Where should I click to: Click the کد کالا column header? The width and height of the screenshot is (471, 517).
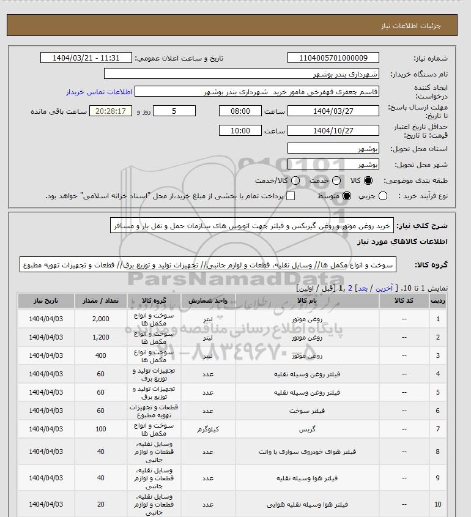[404, 300]
